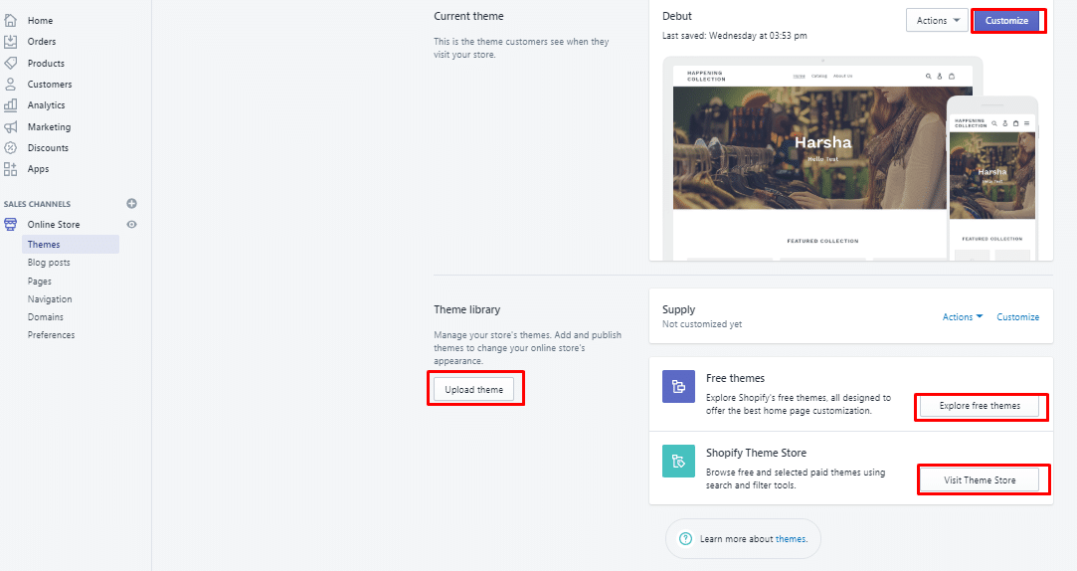Open Navigation submenu item
1077x571 pixels.
(50, 298)
